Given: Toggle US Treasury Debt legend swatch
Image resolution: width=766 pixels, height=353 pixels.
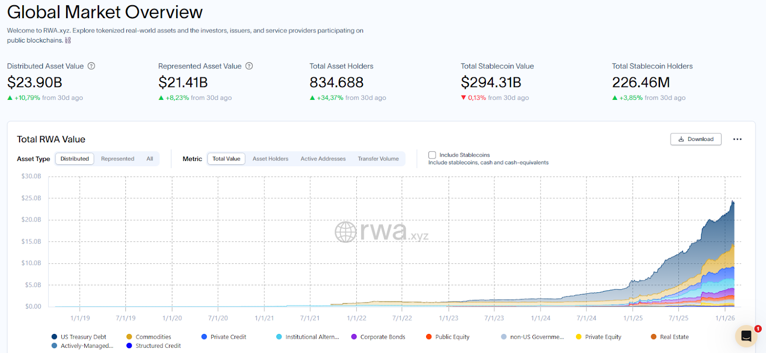Looking at the screenshot, I should click(54, 337).
